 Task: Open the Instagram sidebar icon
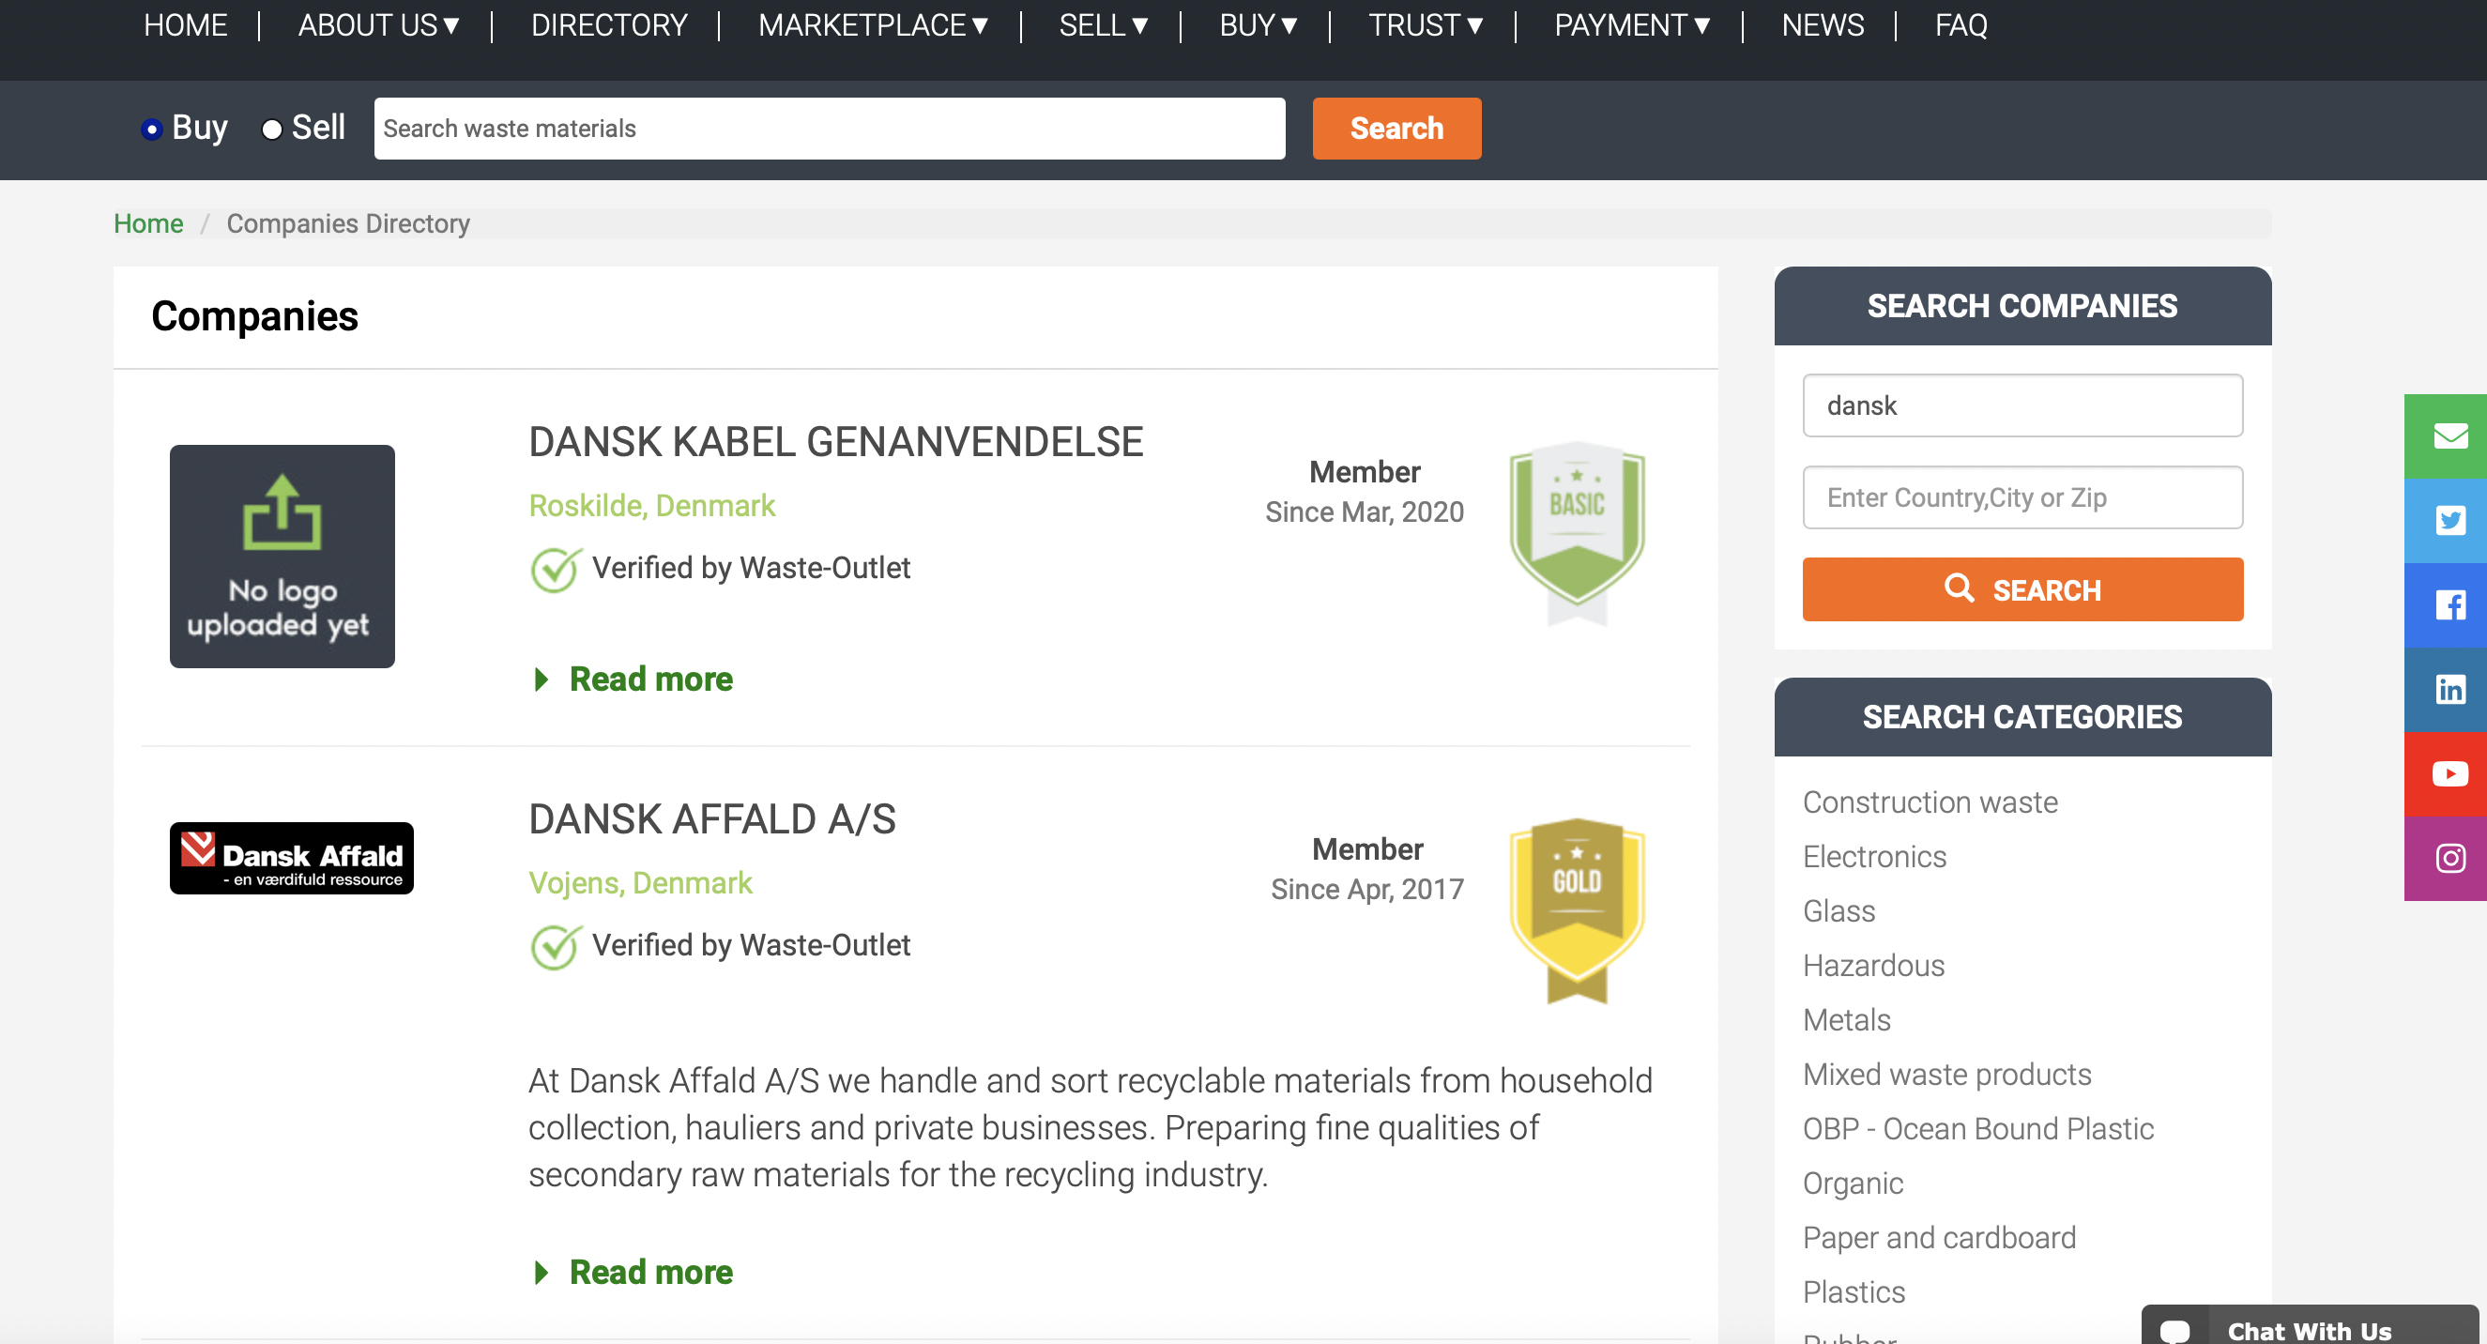(2449, 859)
